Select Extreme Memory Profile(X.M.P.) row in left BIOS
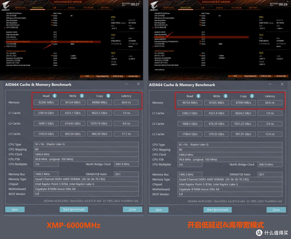 tap(53, 41)
